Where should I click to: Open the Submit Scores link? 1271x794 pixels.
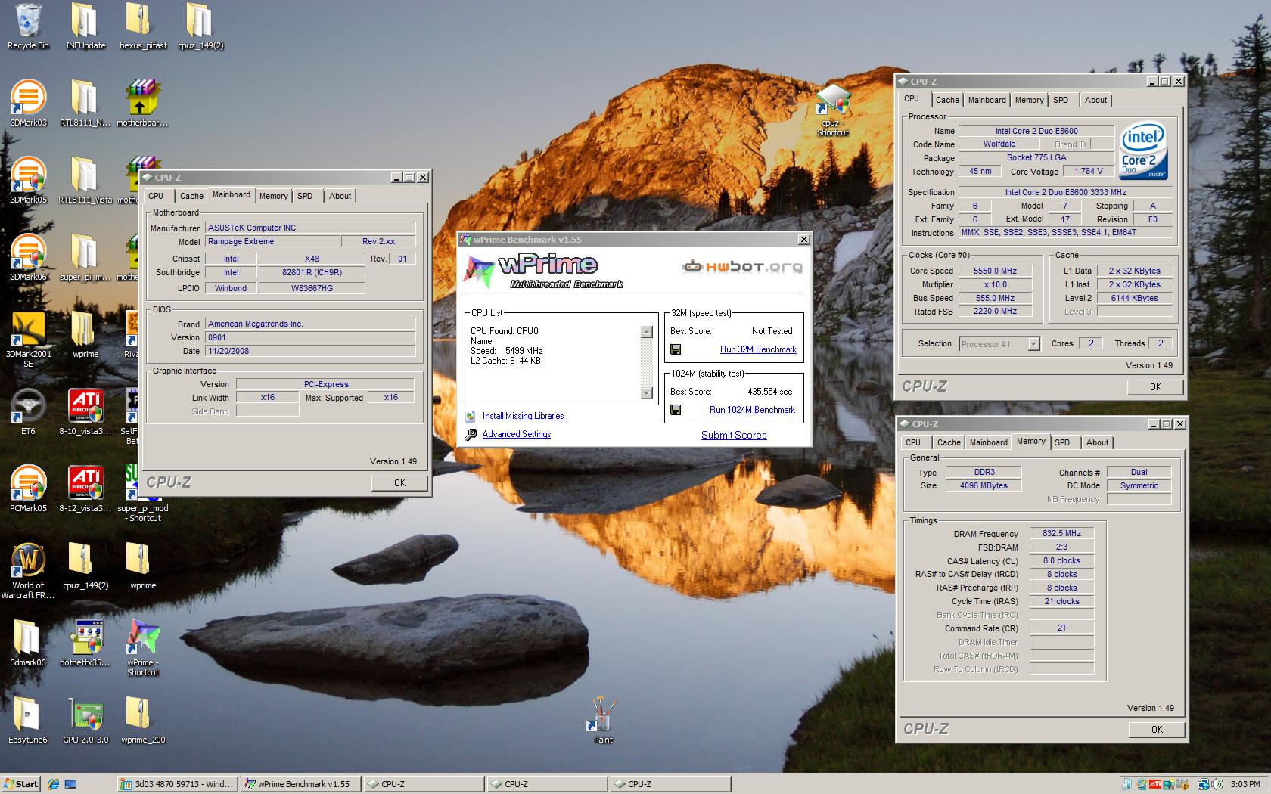[x=734, y=435]
